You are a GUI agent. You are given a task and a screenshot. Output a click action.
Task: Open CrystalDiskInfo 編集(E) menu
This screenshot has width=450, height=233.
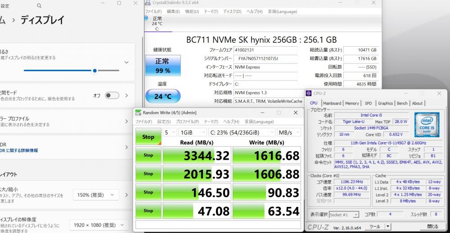(x=173, y=12)
